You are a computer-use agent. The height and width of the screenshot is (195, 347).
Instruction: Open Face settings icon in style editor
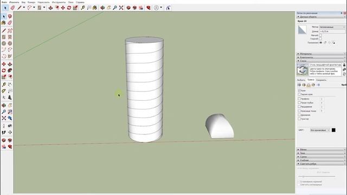coord(304,85)
